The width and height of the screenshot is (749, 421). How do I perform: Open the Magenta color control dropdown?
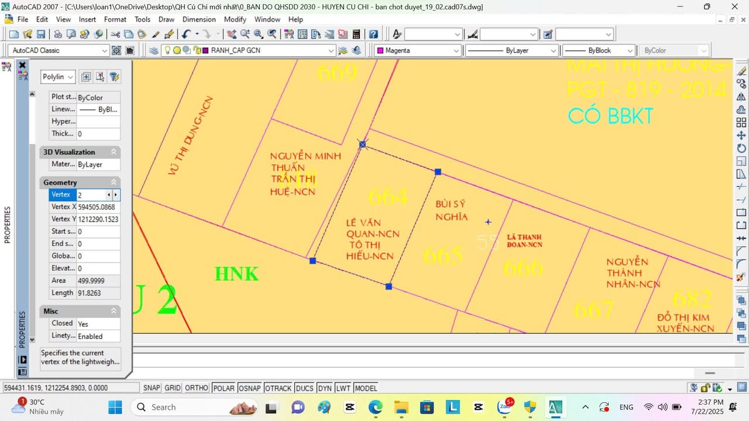pos(456,51)
